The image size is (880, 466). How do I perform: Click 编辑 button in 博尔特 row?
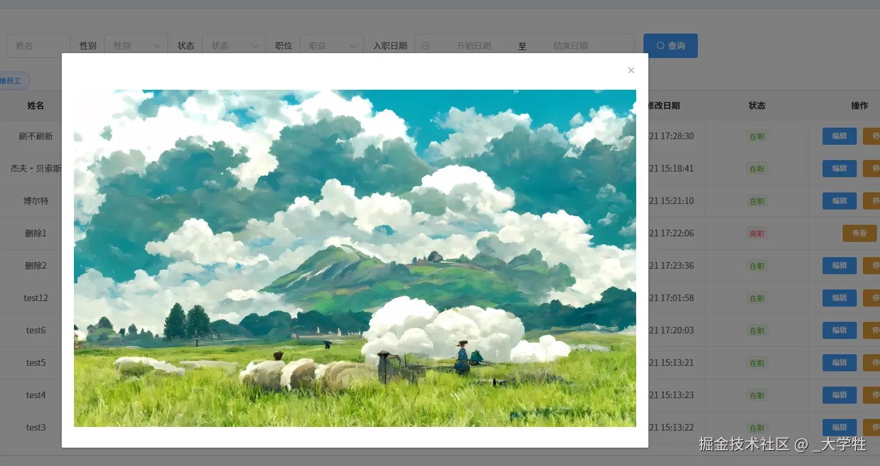tap(840, 201)
